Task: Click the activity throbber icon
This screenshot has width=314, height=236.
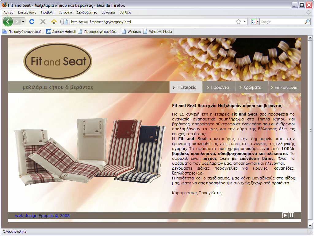Action: 308,12
